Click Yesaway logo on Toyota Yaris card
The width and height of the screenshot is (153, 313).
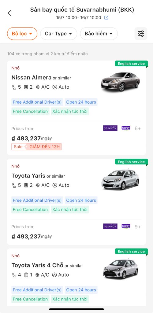point(110,226)
